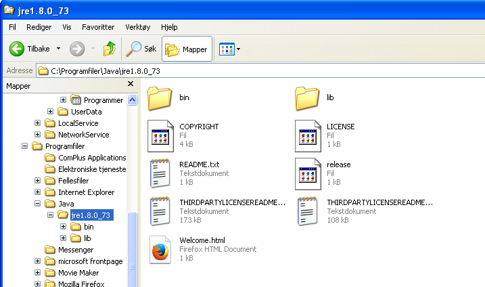Screen dimensions: 485x287
Task: Open the Rediger menu
Action: click(x=39, y=27)
